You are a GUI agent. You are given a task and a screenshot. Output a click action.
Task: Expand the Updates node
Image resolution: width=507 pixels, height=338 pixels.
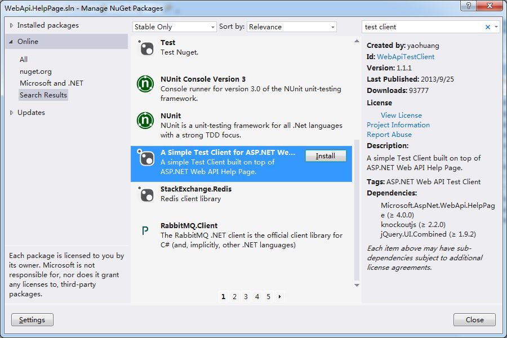pyautogui.click(x=11, y=113)
